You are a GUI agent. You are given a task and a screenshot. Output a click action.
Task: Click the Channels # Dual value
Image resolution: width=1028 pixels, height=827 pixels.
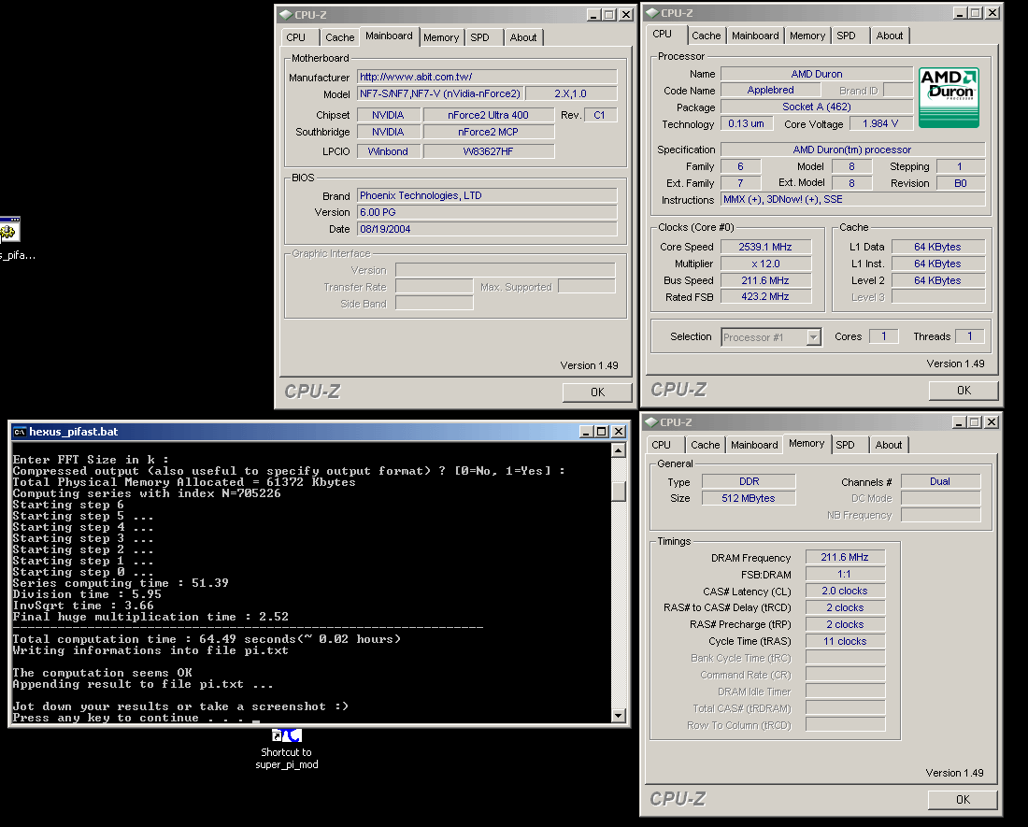[x=940, y=481]
